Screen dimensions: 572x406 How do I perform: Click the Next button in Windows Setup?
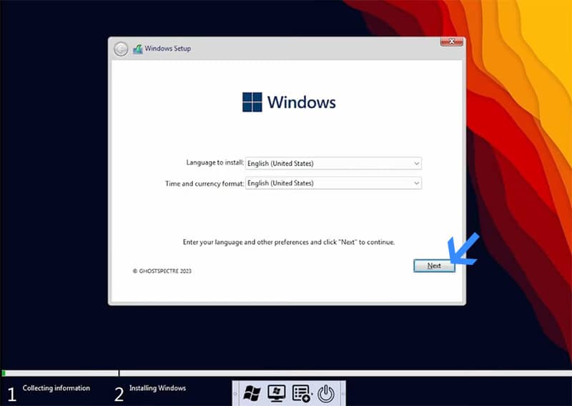(434, 266)
